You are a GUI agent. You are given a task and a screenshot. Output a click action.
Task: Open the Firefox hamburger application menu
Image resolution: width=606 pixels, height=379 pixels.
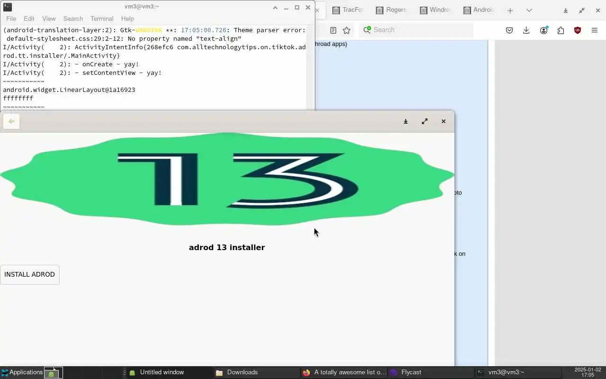coord(595,30)
